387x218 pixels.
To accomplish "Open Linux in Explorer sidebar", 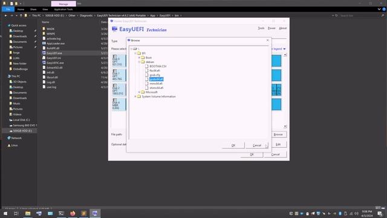I will (x=13, y=145).
